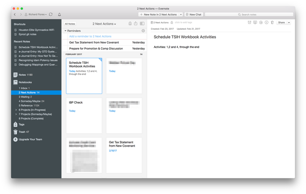Open the notifications bell
Image resolution: width=306 pixels, height=194 pixels.
(59, 15)
